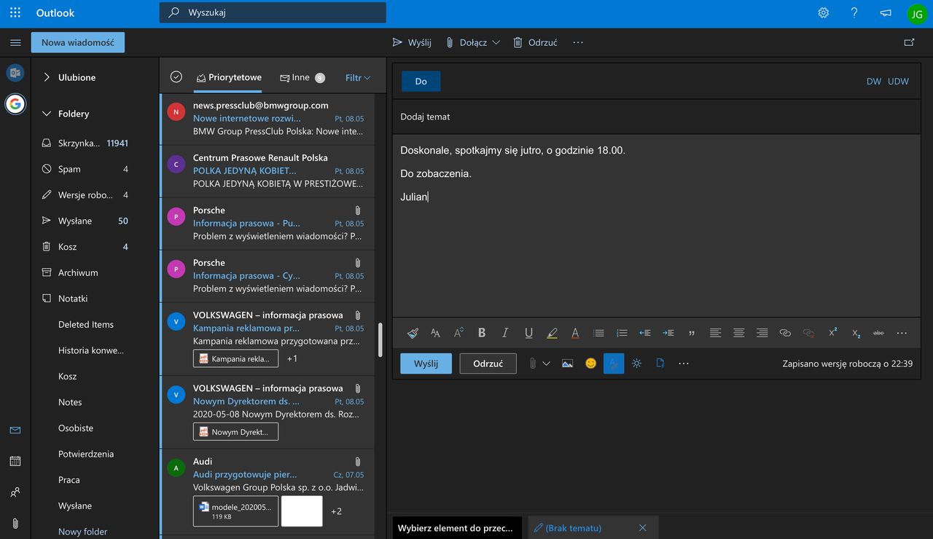Select the Google account icon in sidebar
This screenshot has height=539, width=933.
[x=15, y=104]
